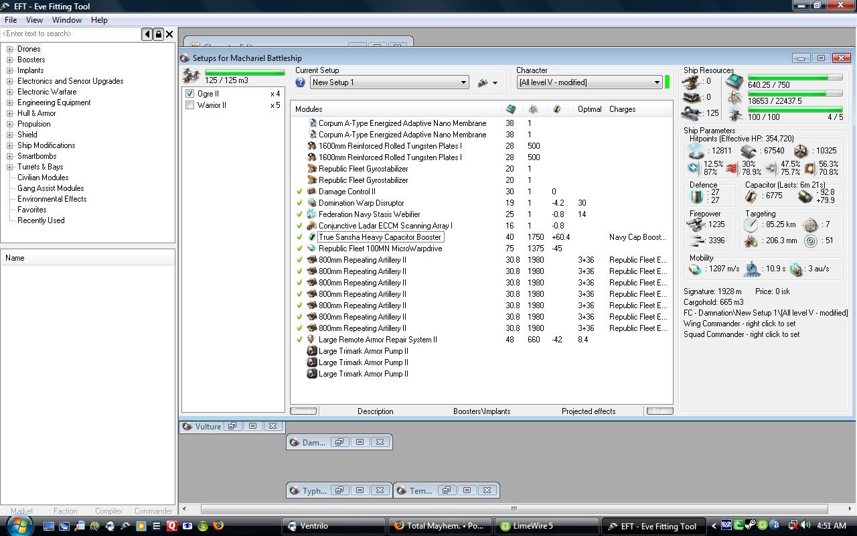The width and height of the screenshot is (857, 536).
Task: Expand Electronics and Sensor Upgrades category
Action: [x=10, y=81]
